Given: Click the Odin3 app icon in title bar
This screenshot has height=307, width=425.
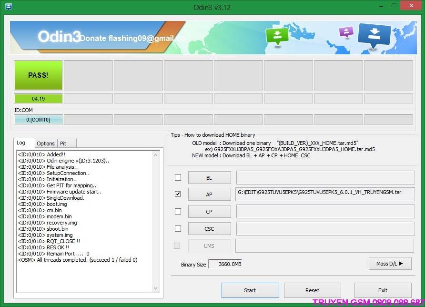Looking at the screenshot, I should [x=9, y=7].
